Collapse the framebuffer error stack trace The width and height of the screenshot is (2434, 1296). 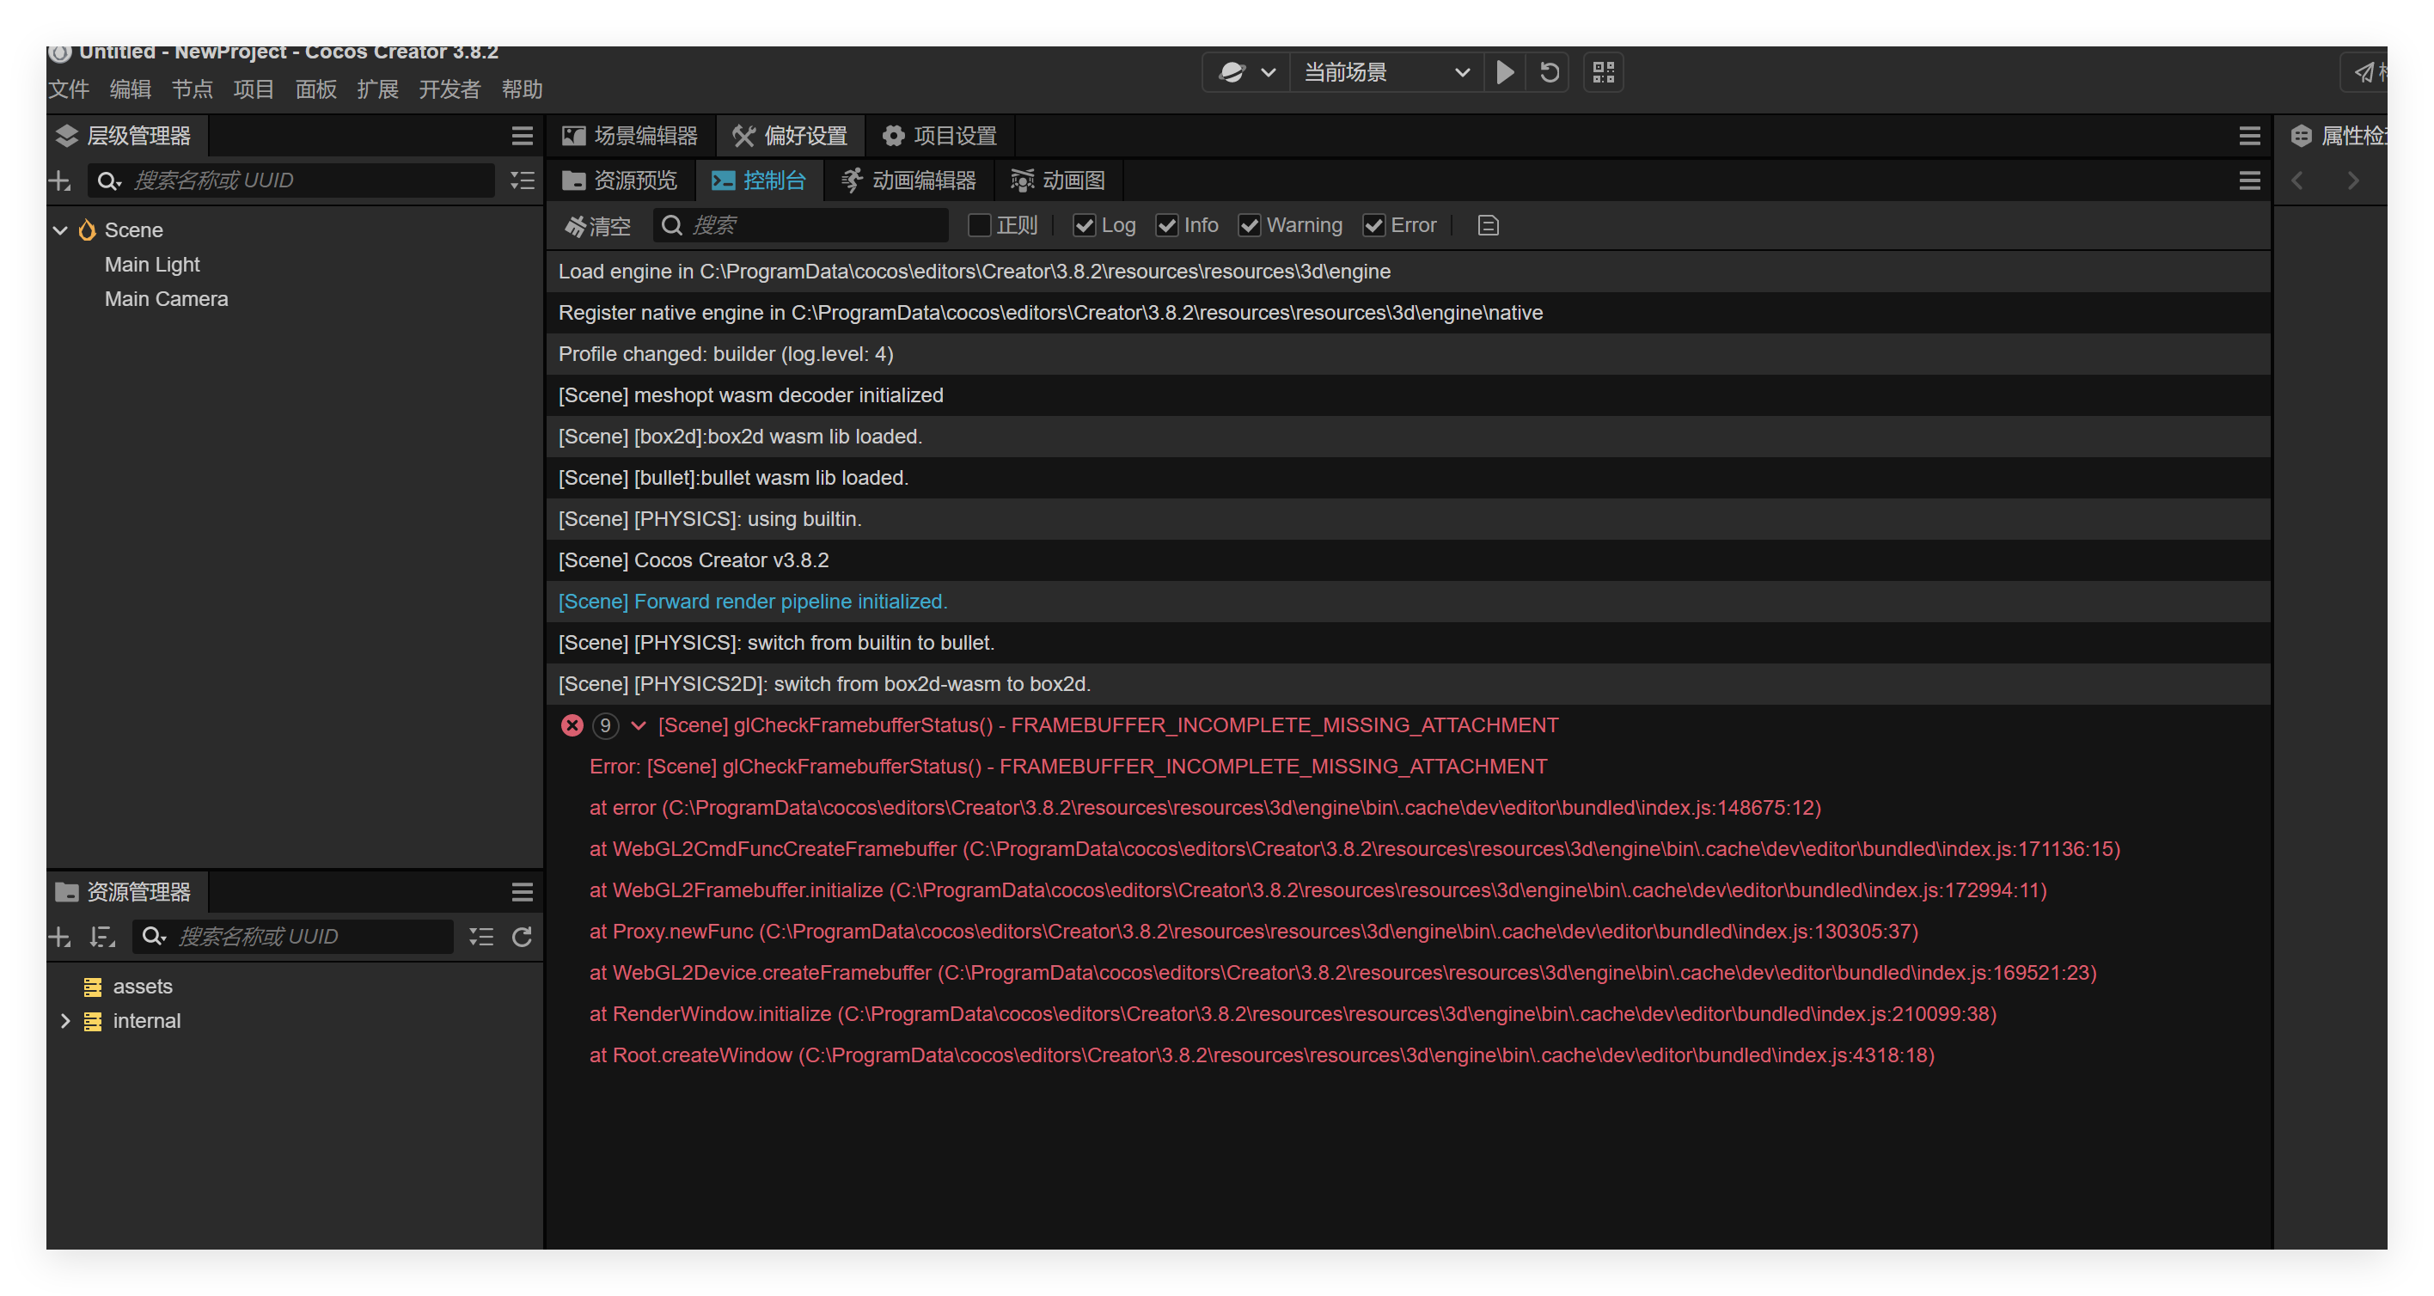(x=639, y=725)
